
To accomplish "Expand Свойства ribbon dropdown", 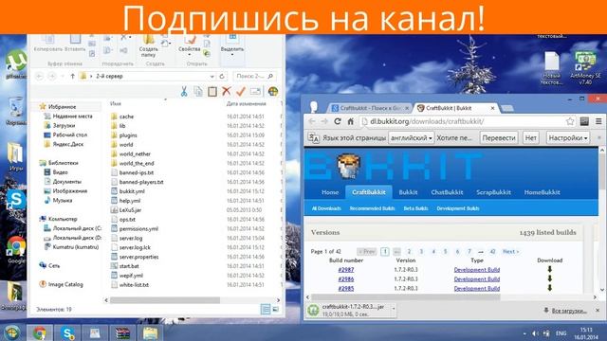I will point(190,55).
